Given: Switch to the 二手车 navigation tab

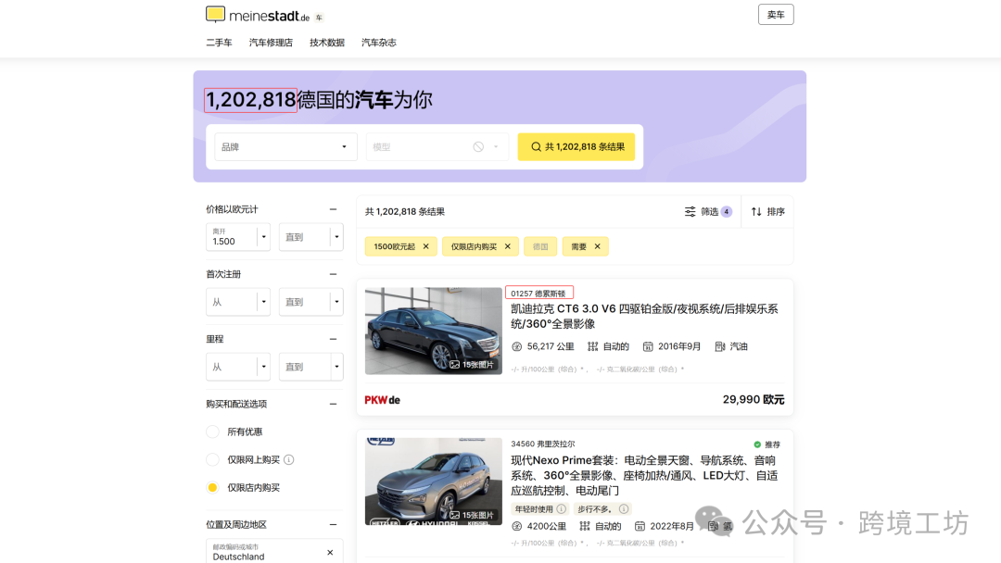Looking at the screenshot, I should pyautogui.click(x=218, y=42).
